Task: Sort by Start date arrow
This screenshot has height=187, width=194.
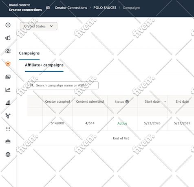Action: coord(165,101)
